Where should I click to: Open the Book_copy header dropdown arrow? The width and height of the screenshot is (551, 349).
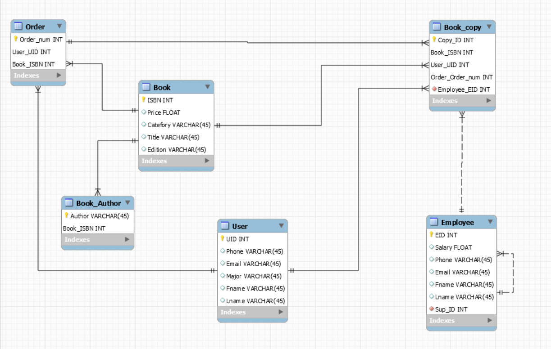coord(488,27)
